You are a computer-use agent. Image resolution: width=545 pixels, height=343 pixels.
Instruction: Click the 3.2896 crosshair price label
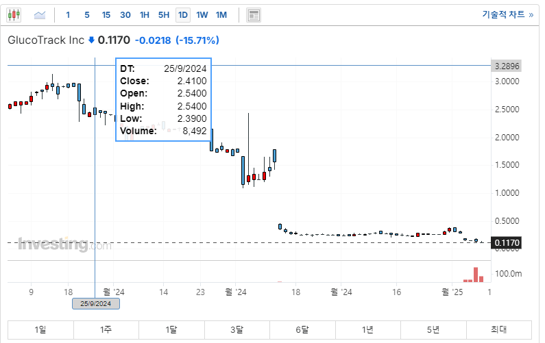pos(506,66)
